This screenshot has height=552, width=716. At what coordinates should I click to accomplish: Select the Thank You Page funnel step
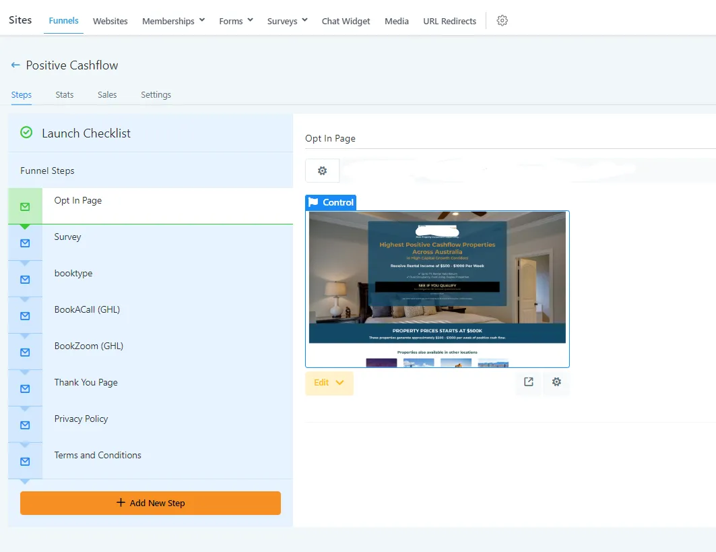(150, 388)
